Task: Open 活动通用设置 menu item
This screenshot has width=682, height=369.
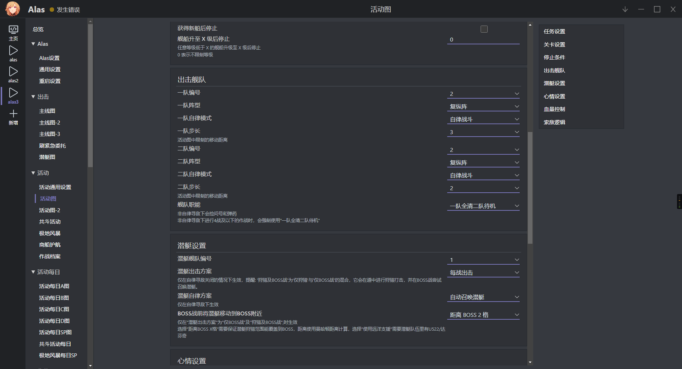Action: [55, 187]
